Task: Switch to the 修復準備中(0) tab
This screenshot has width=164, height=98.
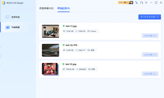Action: (x=46, y=8)
